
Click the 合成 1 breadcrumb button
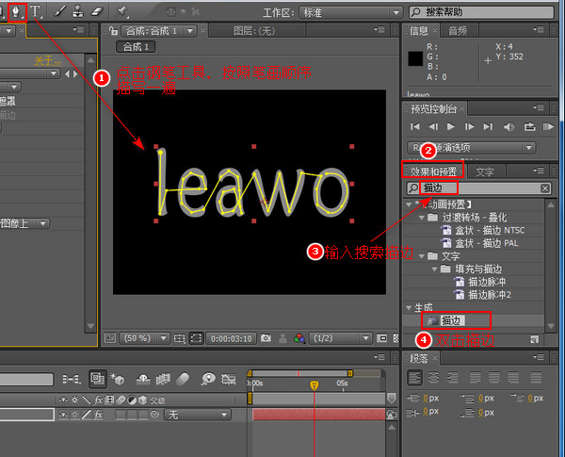(x=136, y=47)
